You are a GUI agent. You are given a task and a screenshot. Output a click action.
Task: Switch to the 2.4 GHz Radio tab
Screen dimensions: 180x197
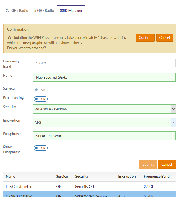tap(17, 11)
